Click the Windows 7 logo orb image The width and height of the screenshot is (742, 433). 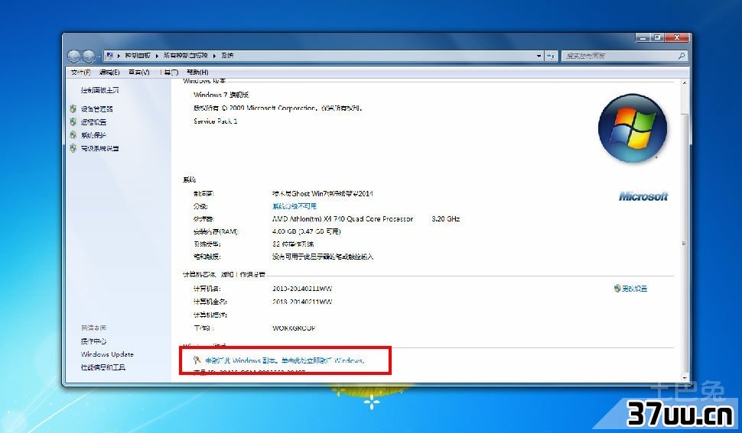(x=632, y=128)
